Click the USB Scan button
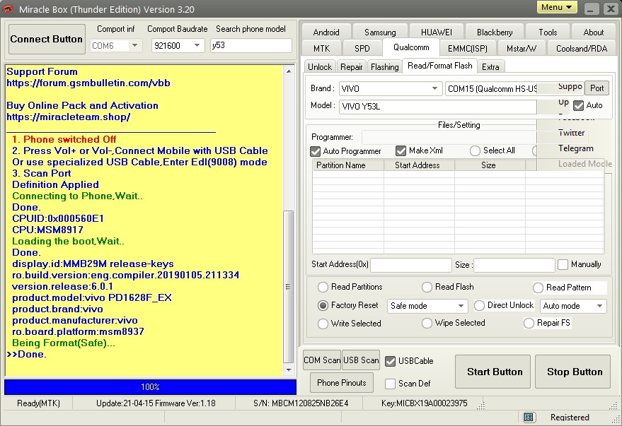The image size is (622, 426). coord(361,360)
